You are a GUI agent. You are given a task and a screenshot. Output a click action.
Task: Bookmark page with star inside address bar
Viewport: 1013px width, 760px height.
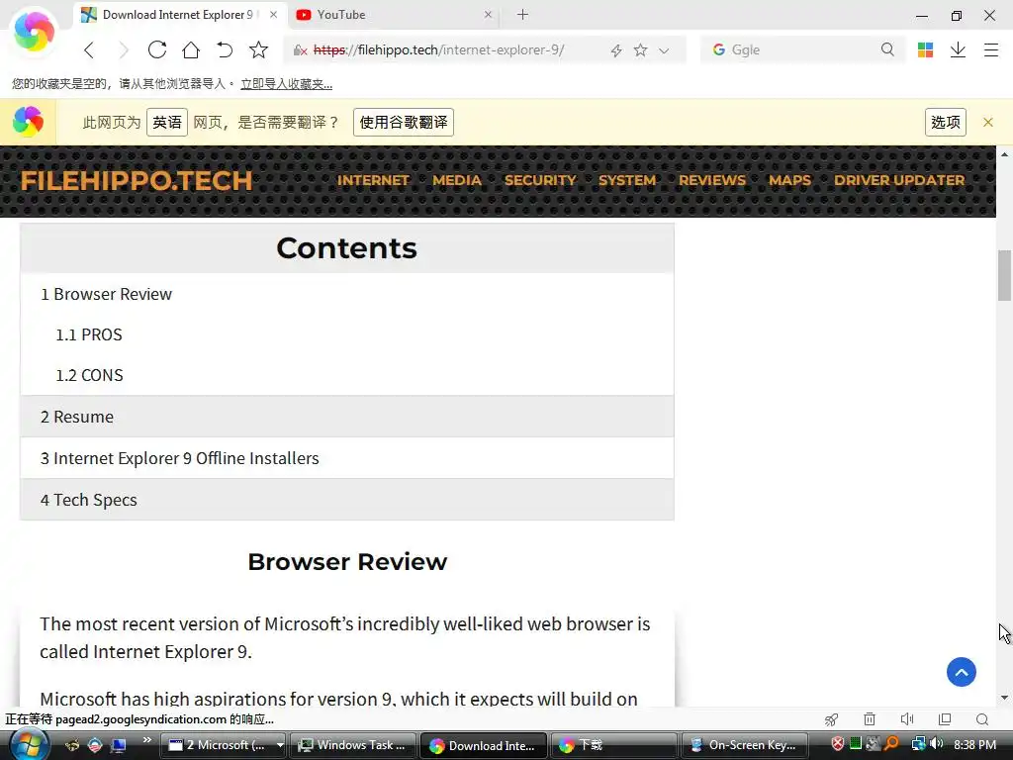point(640,49)
